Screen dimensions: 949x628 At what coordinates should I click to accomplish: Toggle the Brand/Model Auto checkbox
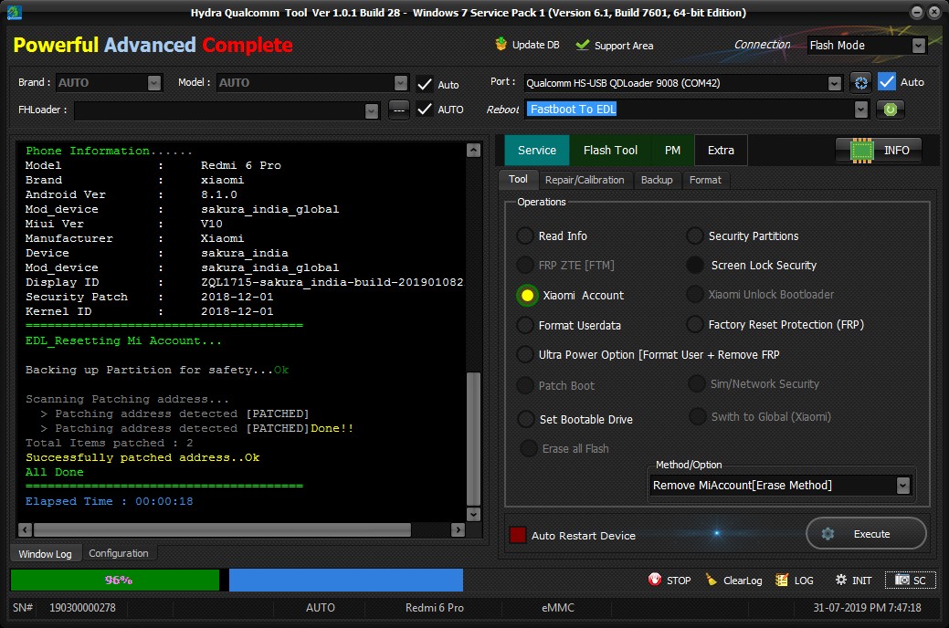pyautogui.click(x=425, y=83)
